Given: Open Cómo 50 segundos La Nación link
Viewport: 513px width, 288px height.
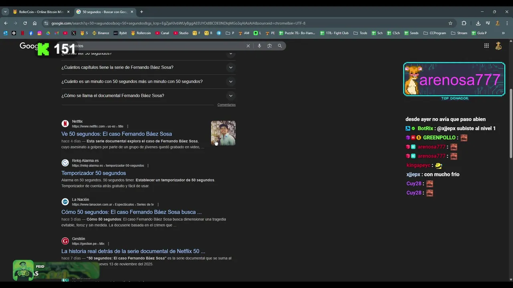Looking at the screenshot, I should [x=131, y=212].
